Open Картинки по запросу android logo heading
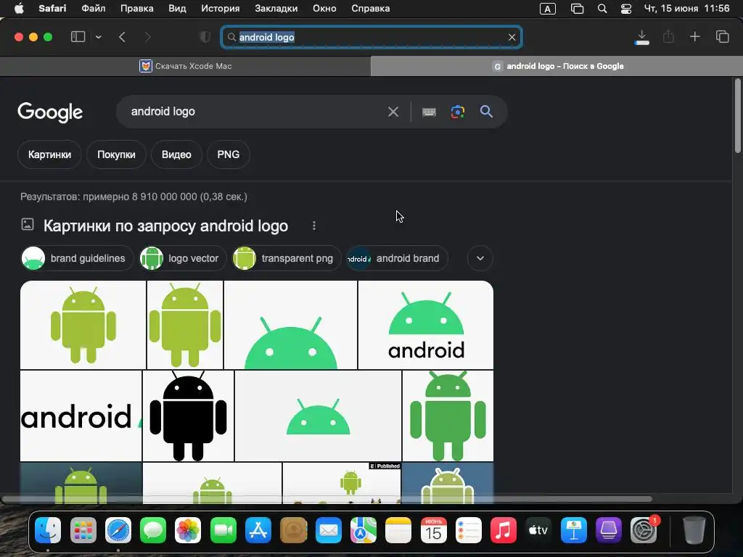This screenshot has width=743, height=557. click(166, 226)
